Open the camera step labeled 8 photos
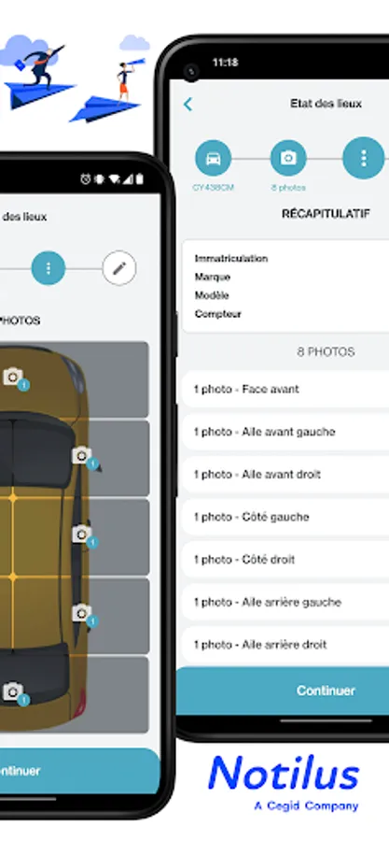This screenshot has width=389, height=841. 288,159
